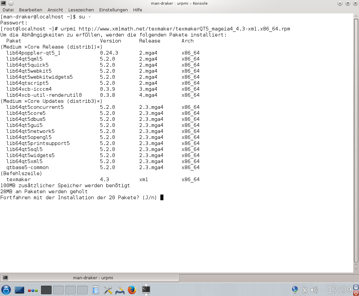Click the texmaker package name
359x296 pixels.
(18, 179)
